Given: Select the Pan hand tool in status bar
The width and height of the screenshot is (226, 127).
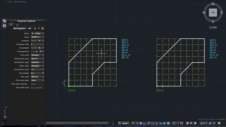Looking at the screenshot, I should (187, 123).
